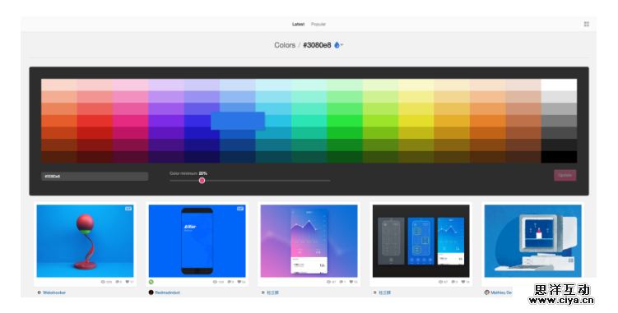Image resolution: width=618 pixels, height=313 pixels.
Task: Open the retro computer illustration thumbnail
Action: pyautogui.click(x=533, y=241)
